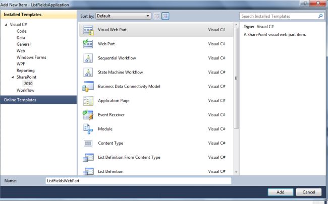Select the SharePoint category label

(26, 77)
